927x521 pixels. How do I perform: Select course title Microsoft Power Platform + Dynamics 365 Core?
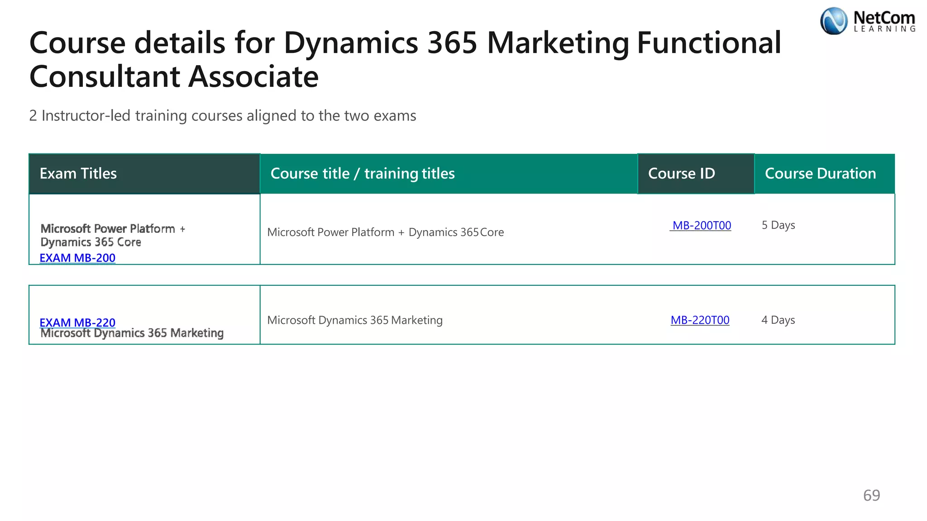pos(385,232)
